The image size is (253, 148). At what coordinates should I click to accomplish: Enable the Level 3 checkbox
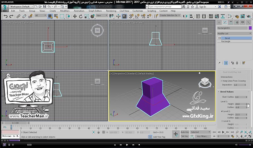pyautogui.click(x=222, y=121)
